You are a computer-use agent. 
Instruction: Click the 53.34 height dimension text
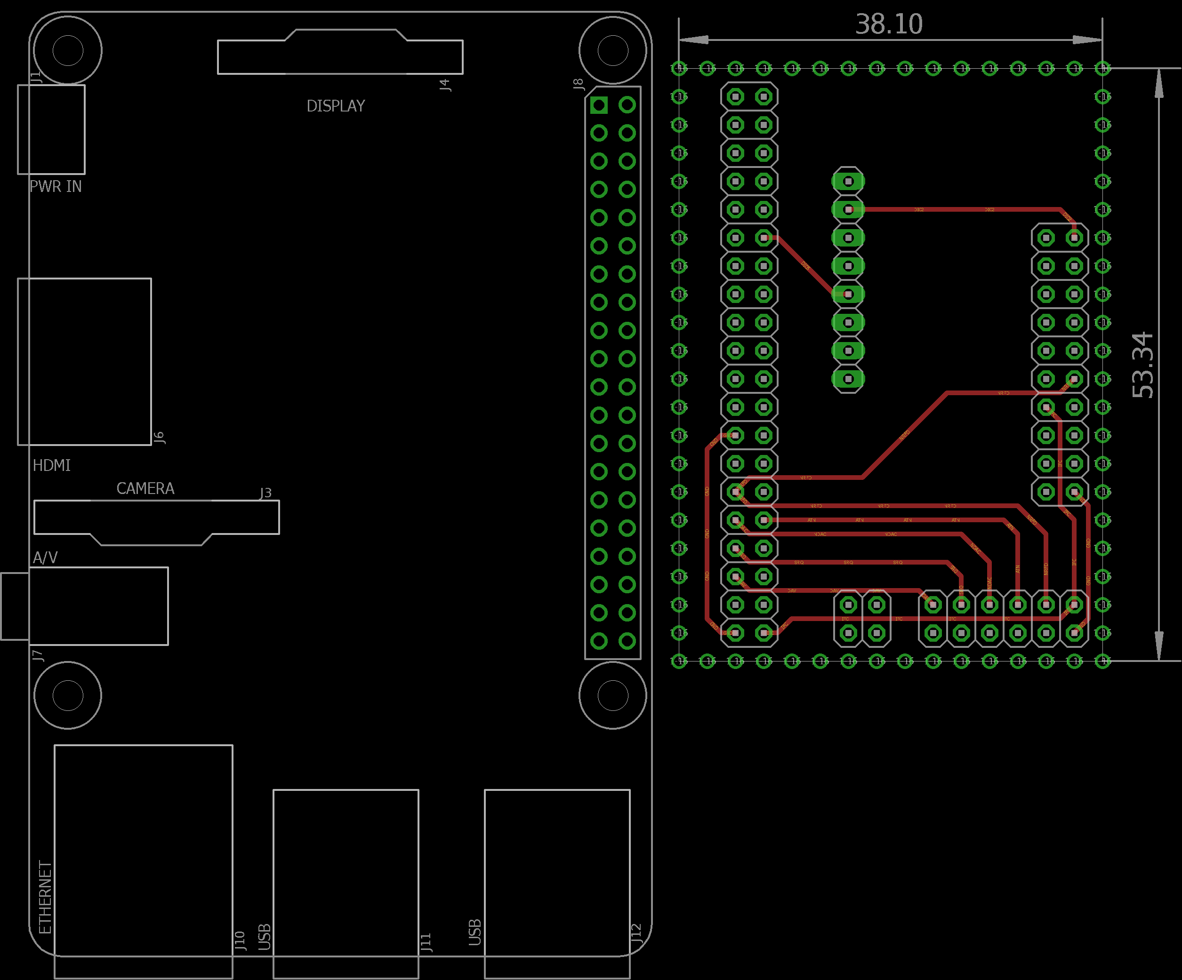1143,365
